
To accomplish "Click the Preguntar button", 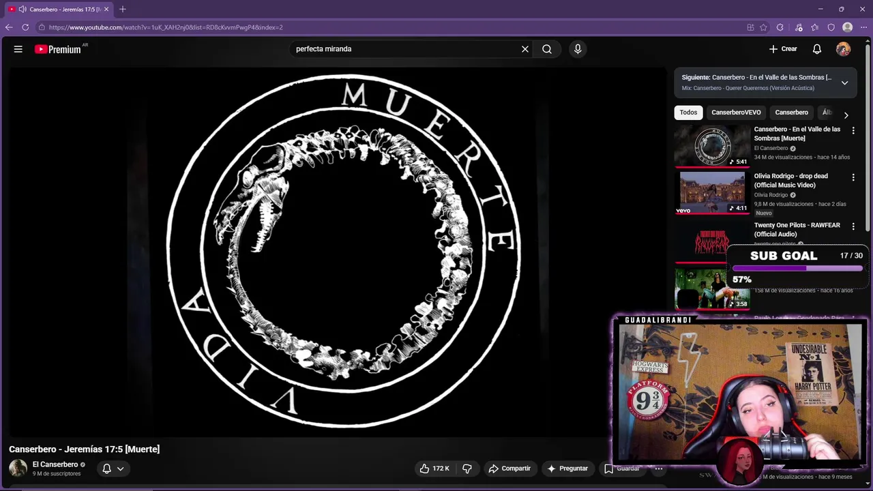I will pyautogui.click(x=567, y=468).
